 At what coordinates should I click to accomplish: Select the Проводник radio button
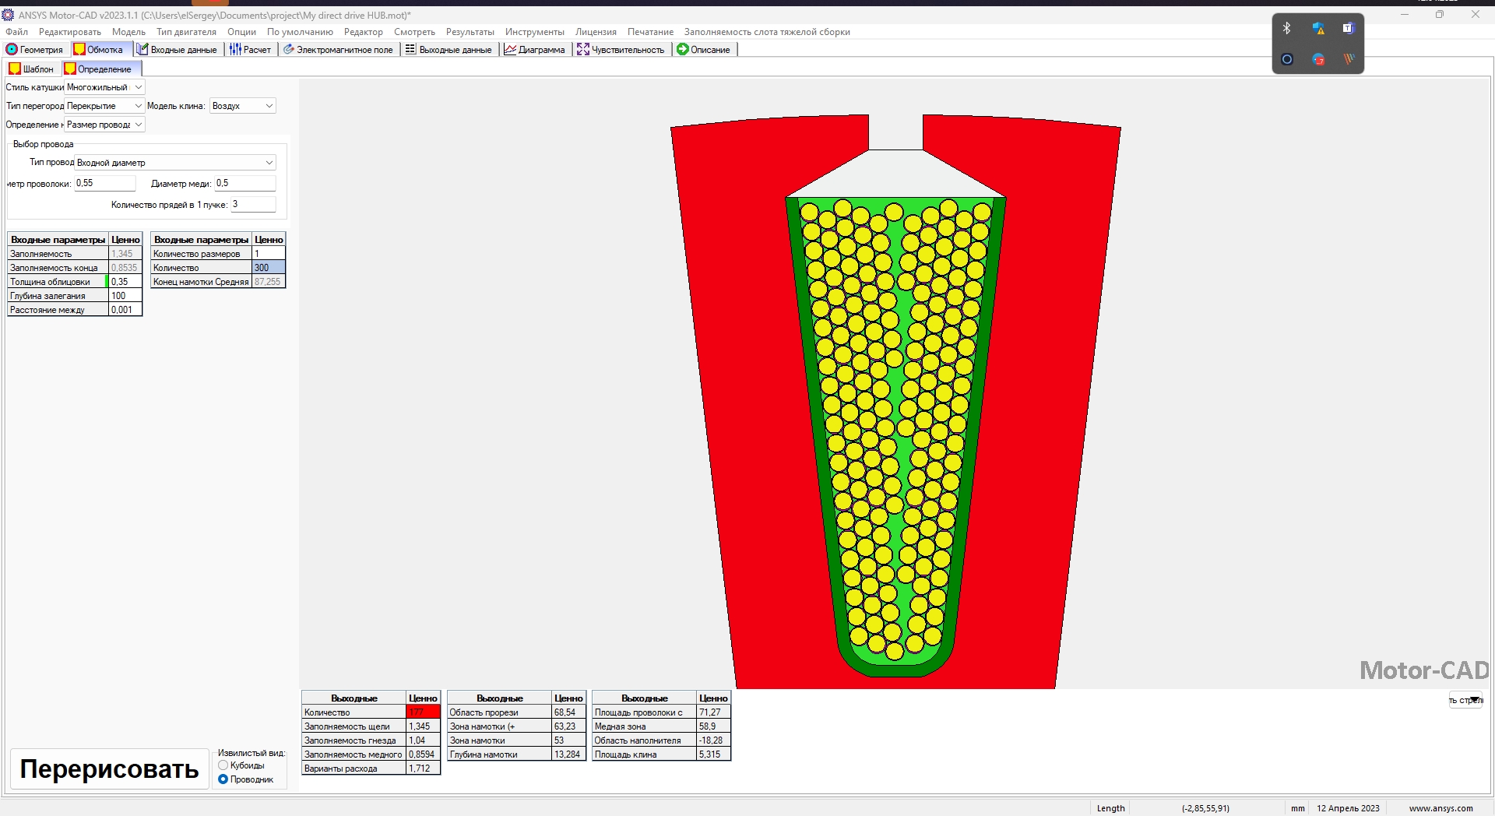pyautogui.click(x=223, y=779)
